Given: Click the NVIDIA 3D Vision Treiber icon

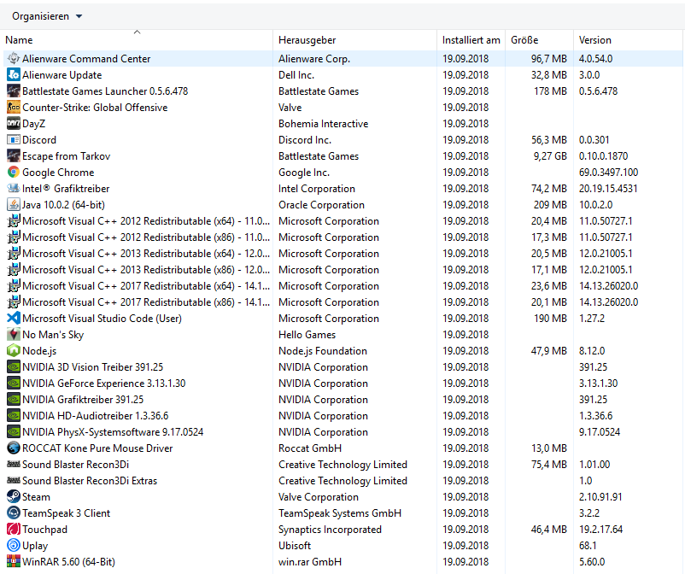Looking at the screenshot, I should pyautogui.click(x=14, y=367).
